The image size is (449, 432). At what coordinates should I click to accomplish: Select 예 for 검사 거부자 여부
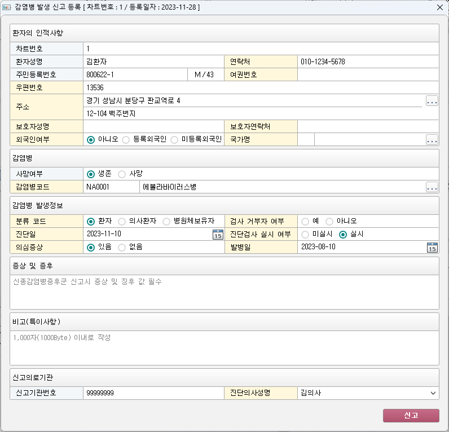(305, 222)
